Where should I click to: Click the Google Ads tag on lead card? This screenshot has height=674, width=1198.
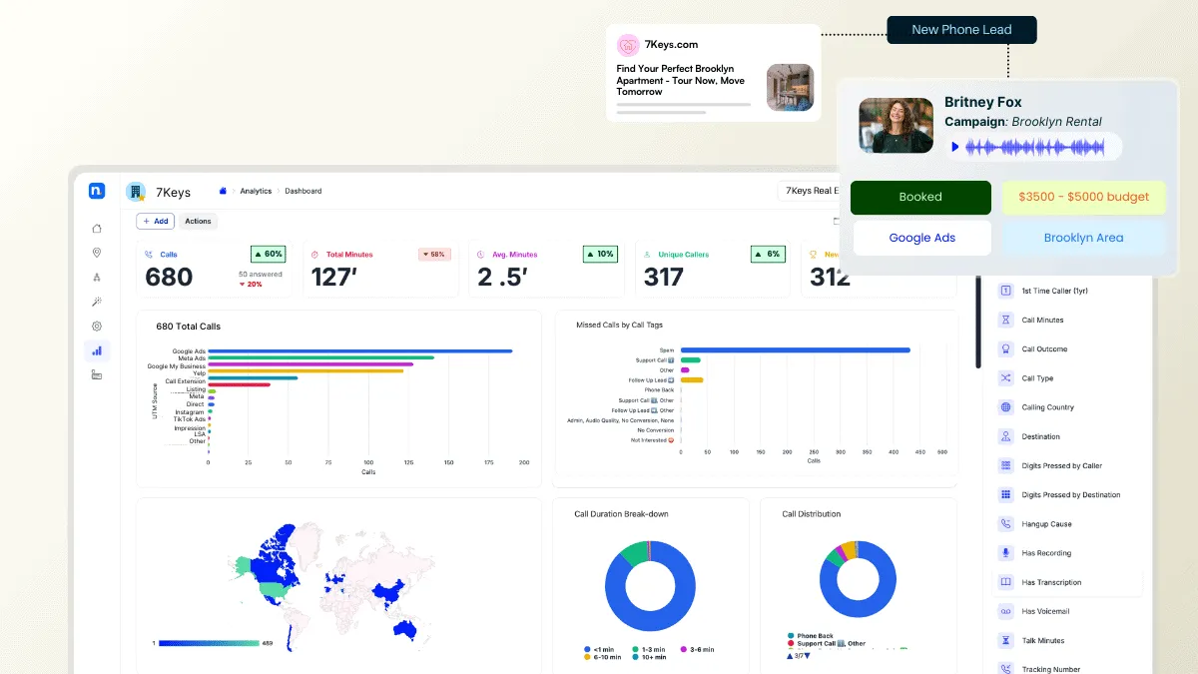[920, 238]
